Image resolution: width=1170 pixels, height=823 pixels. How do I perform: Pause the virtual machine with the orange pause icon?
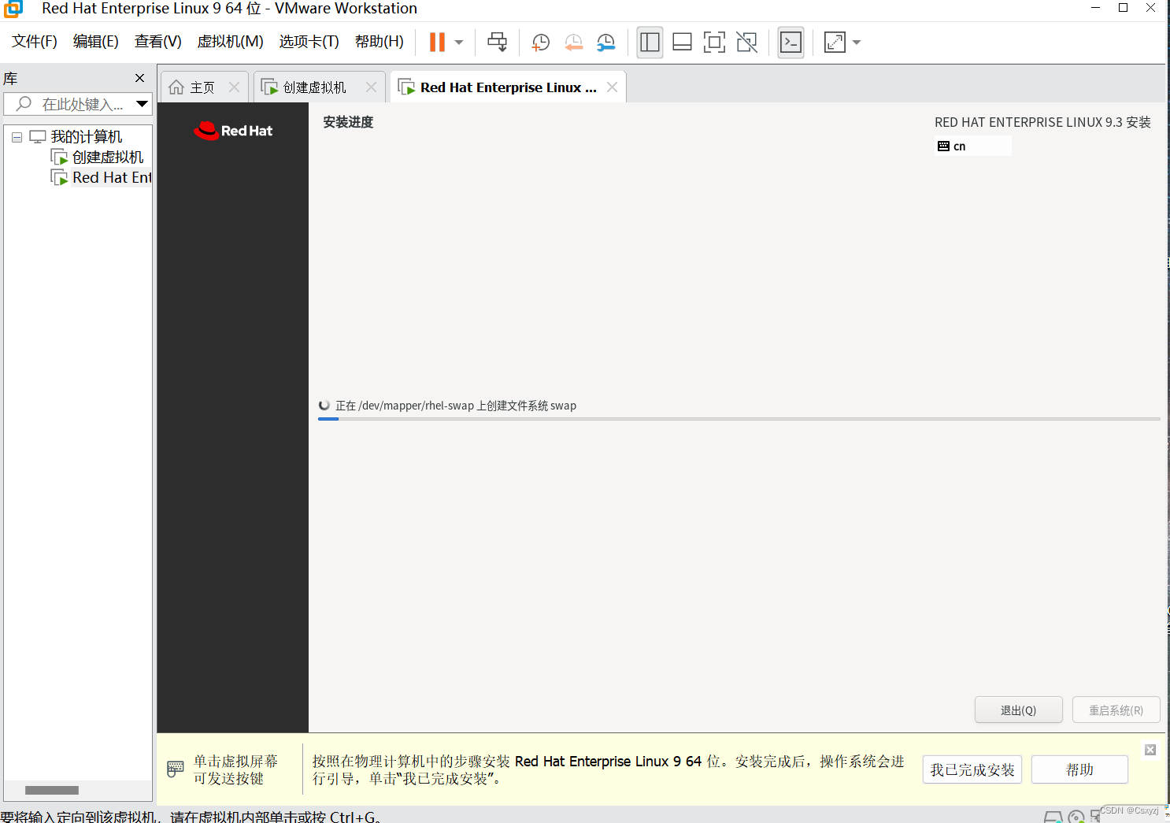tap(437, 42)
